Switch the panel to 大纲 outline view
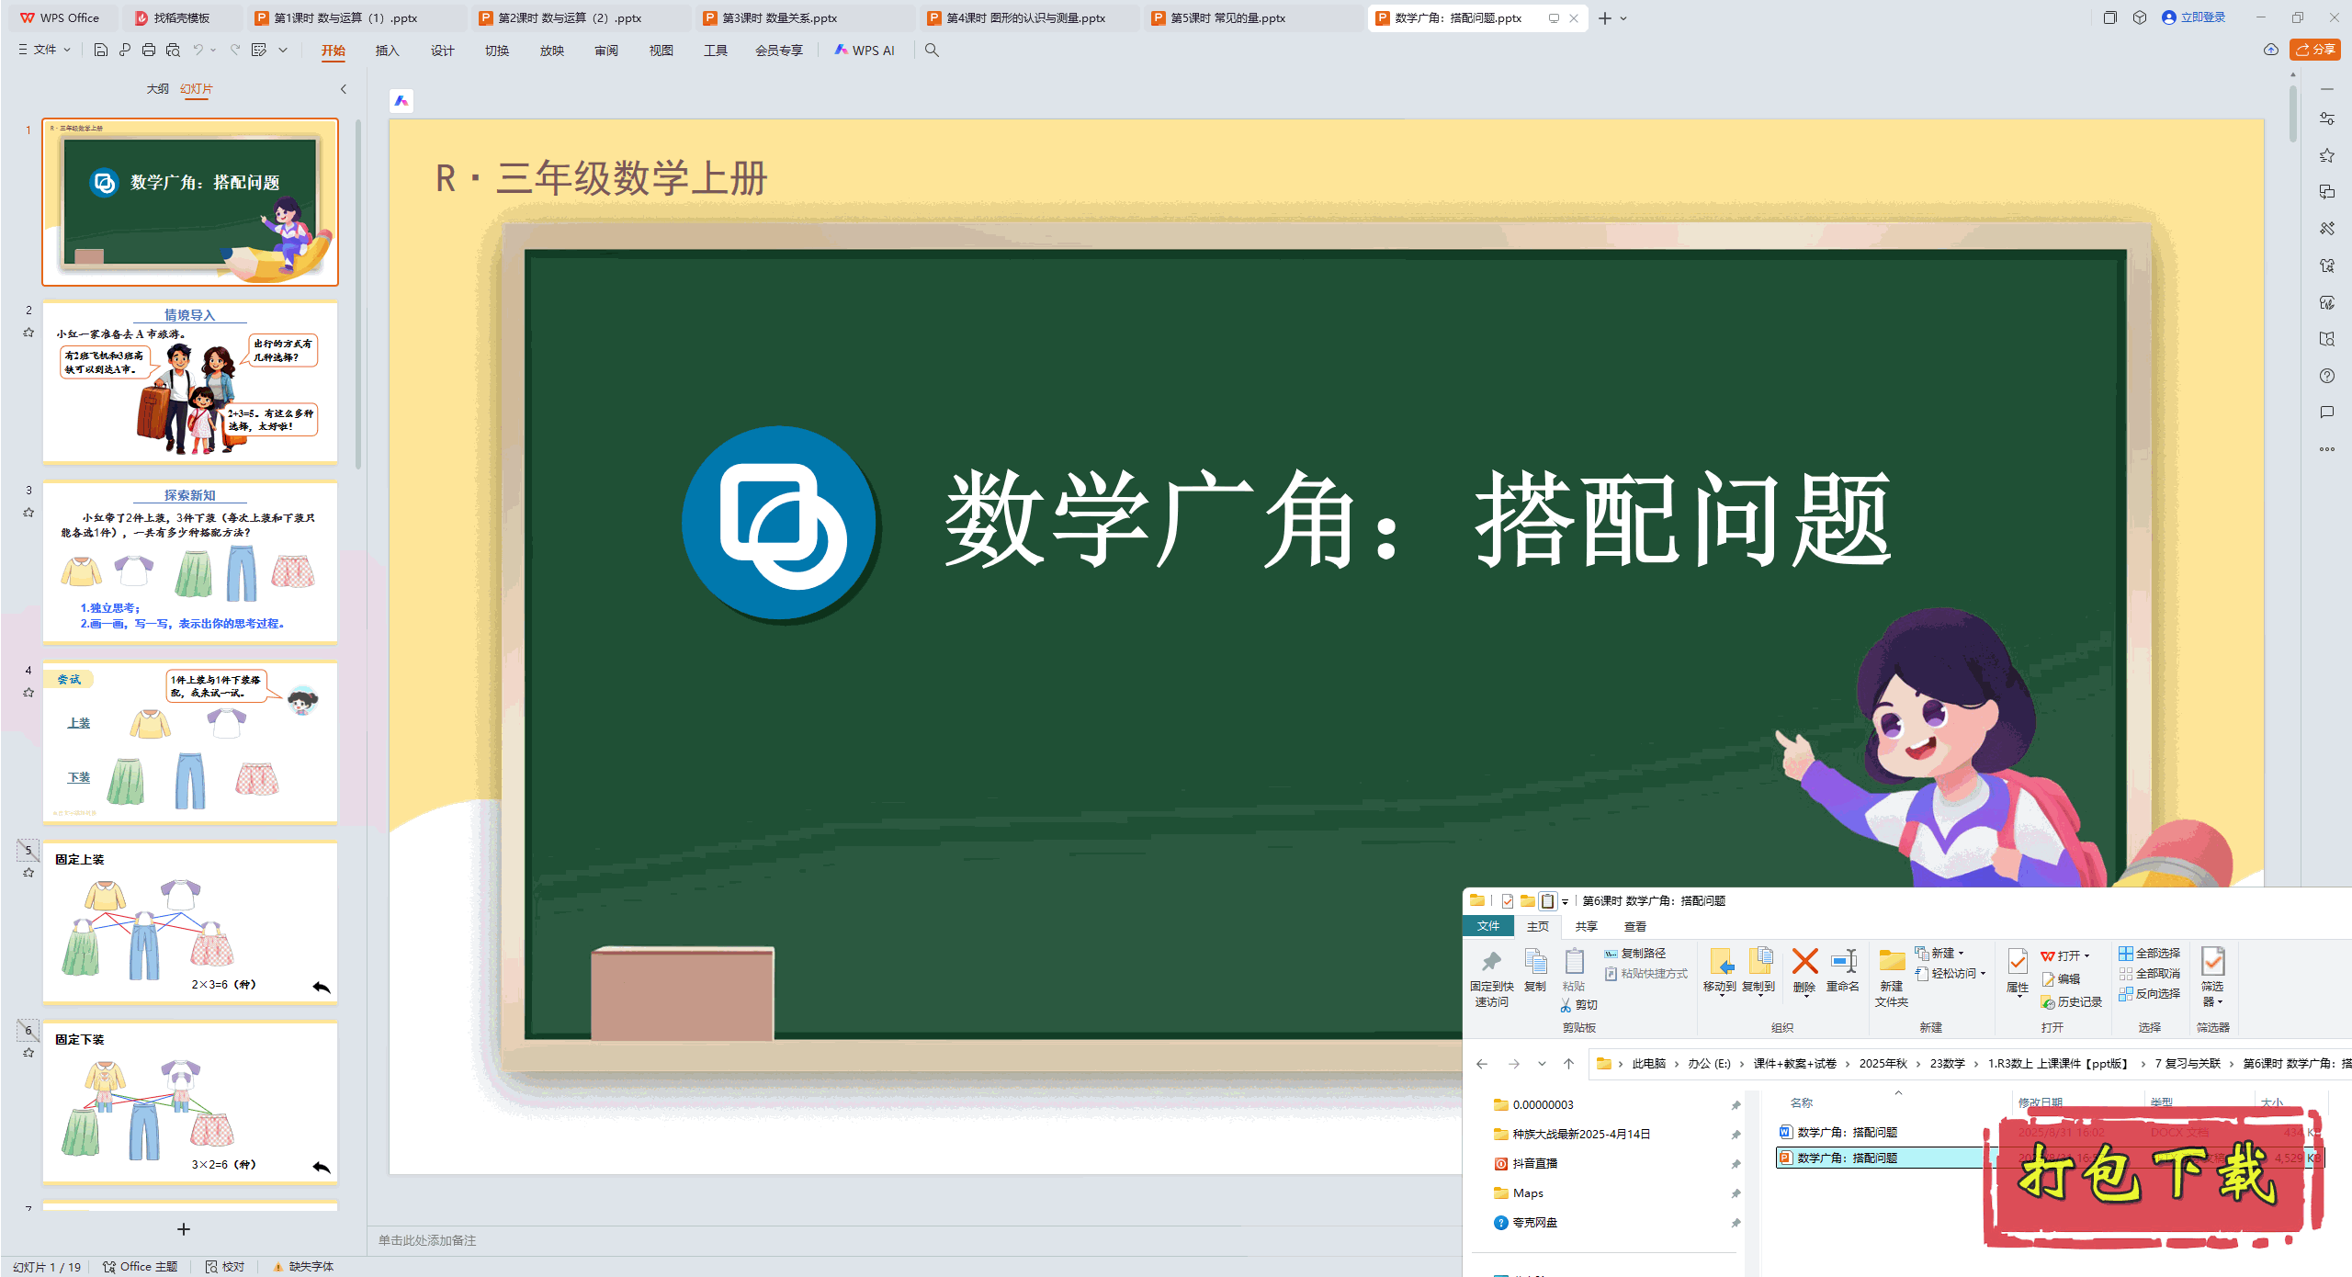This screenshot has height=1277, width=2352. [x=157, y=88]
